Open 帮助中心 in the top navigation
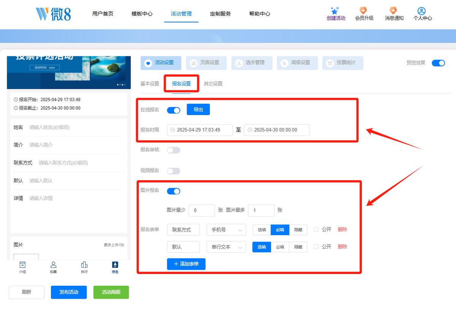The image size is (456, 318). pos(260,14)
